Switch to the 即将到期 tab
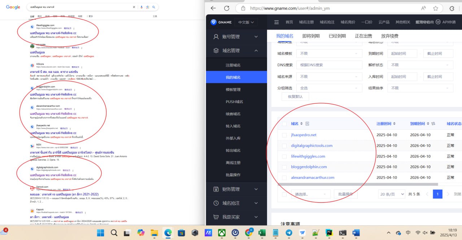Image resolution: width=462 pixels, height=240 pixels. point(311,36)
